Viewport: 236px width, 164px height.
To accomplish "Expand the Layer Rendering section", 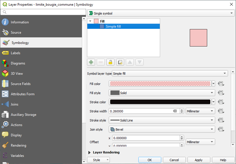I will point(90,153).
